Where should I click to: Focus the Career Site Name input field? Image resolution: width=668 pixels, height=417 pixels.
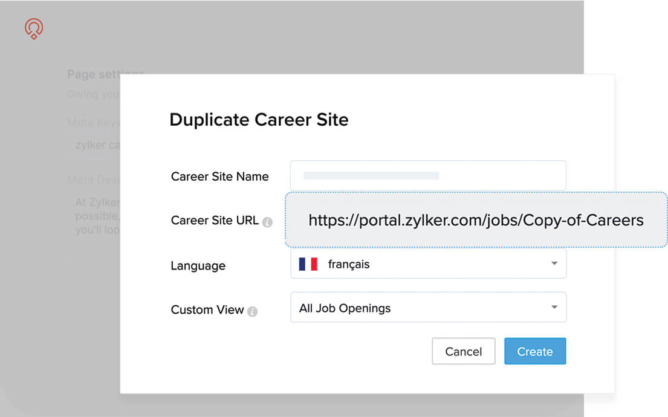[428, 176]
